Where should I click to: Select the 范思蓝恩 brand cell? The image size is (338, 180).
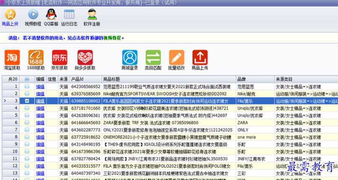point(255,87)
